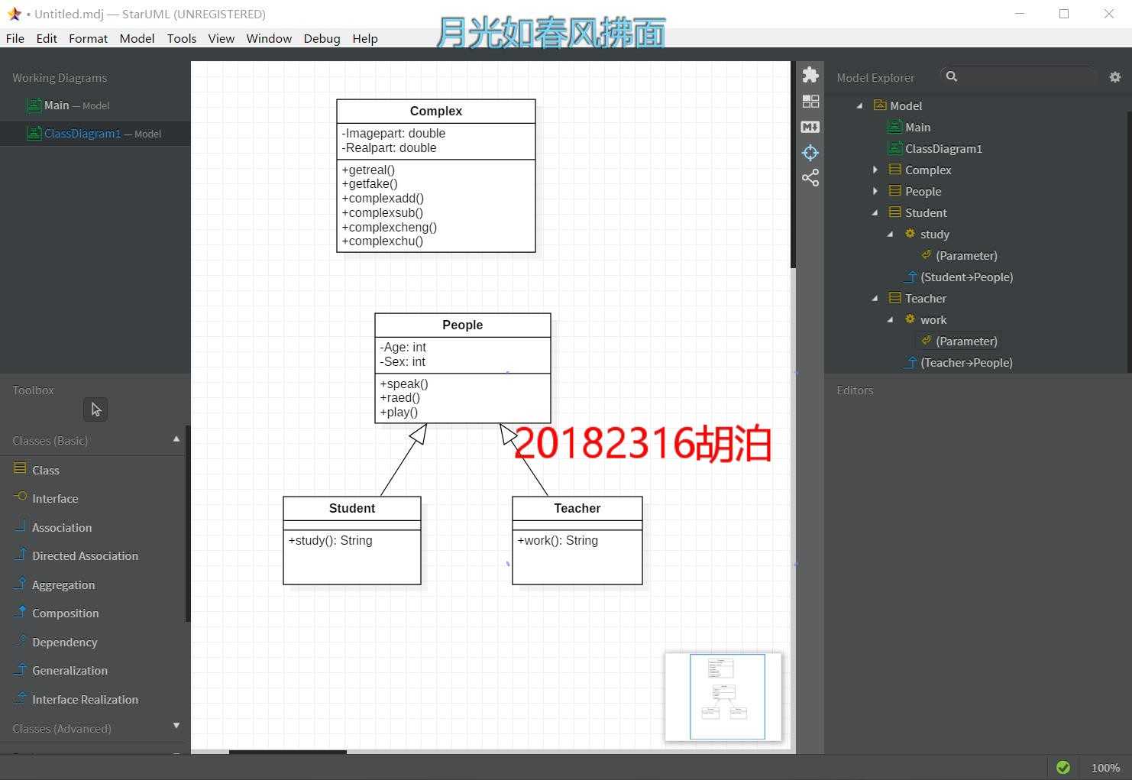This screenshot has height=780, width=1132.
Task: Click the Model Explorer search magnifier icon
Action: [951, 76]
